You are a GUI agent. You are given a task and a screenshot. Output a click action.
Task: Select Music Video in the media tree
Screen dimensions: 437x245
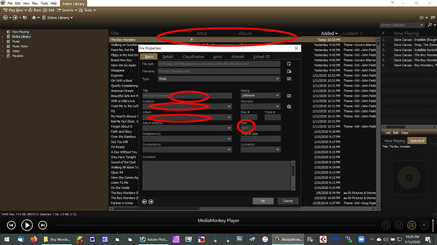tap(20, 46)
